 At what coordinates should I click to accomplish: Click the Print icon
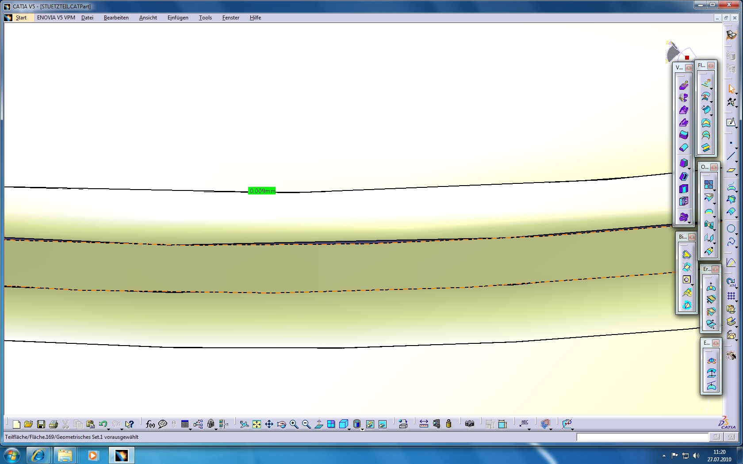point(54,424)
